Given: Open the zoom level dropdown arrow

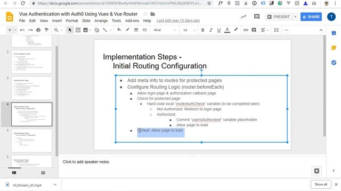Looking at the screenshot, I should 62,30.
